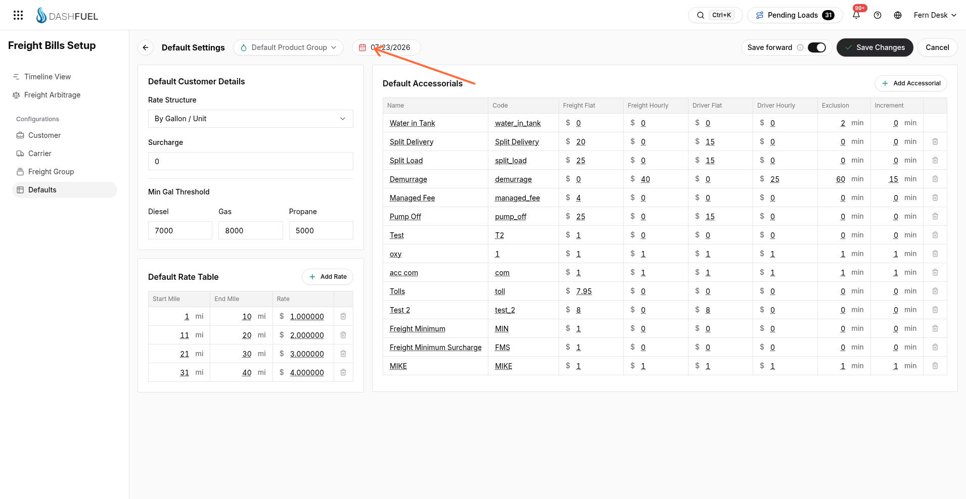Edit Demurrage freight hourly value 40

coord(646,179)
